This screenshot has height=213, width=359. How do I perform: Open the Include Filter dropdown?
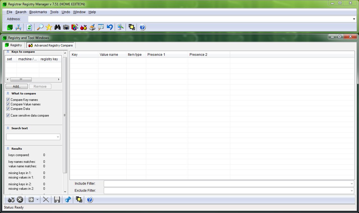tap(352, 184)
